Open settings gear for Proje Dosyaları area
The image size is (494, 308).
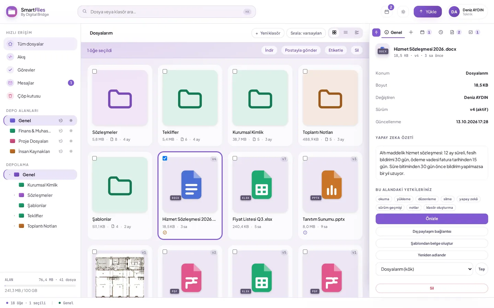point(71,141)
